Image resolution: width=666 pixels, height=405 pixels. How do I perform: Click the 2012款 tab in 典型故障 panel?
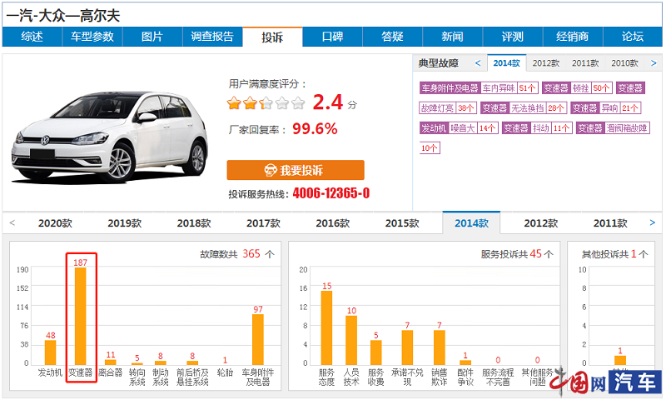[x=545, y=62]
